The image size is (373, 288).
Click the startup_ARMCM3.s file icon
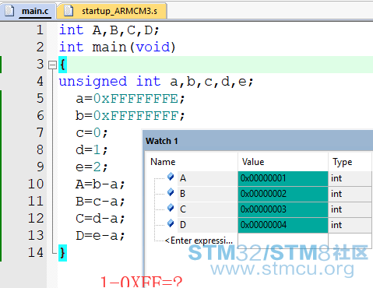[69, 11]
